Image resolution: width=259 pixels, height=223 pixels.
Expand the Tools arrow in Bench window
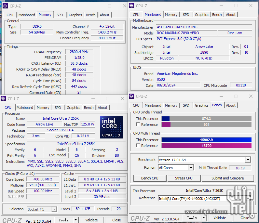point(204,218)
